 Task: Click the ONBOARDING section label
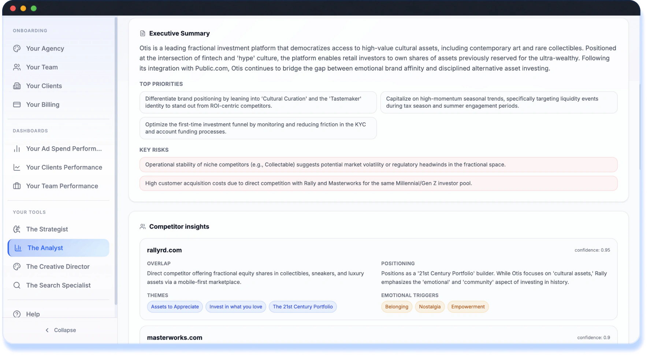(30, 31)
